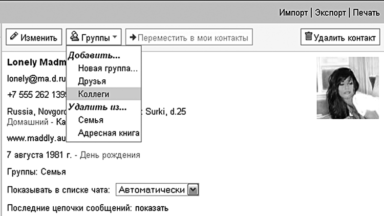Click the Печать link

coord(366,12)
